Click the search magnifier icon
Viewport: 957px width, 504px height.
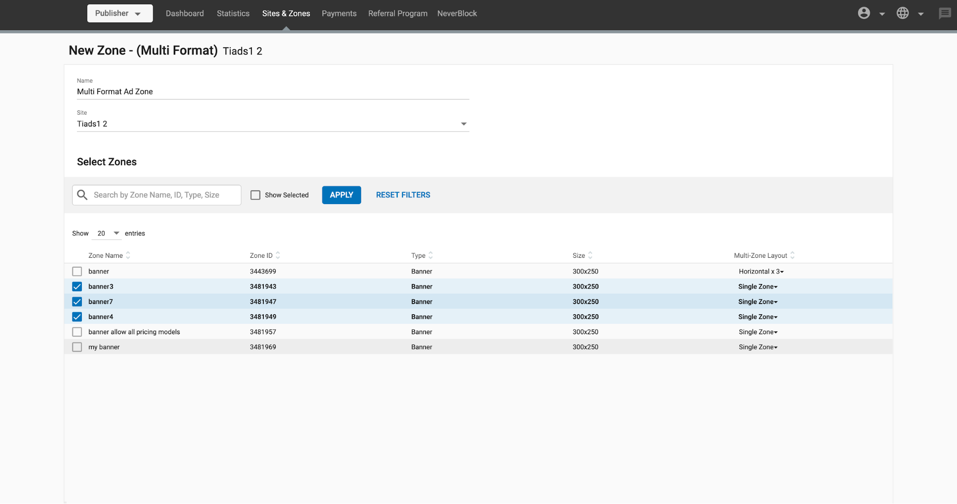pos(82,195)
